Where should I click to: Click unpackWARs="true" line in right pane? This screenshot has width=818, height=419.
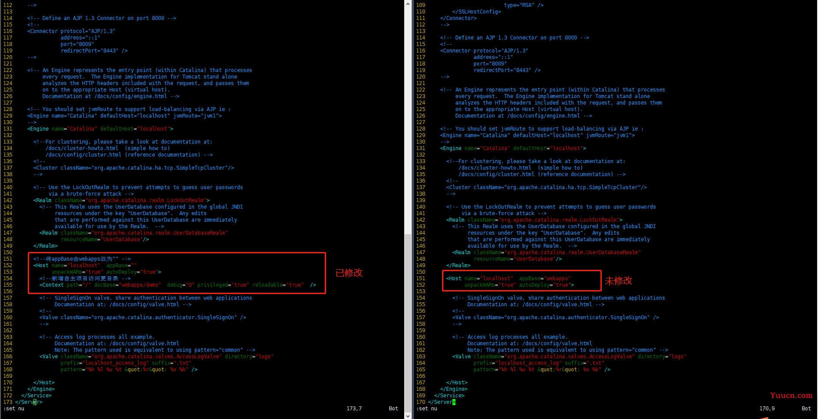point(519,285)
